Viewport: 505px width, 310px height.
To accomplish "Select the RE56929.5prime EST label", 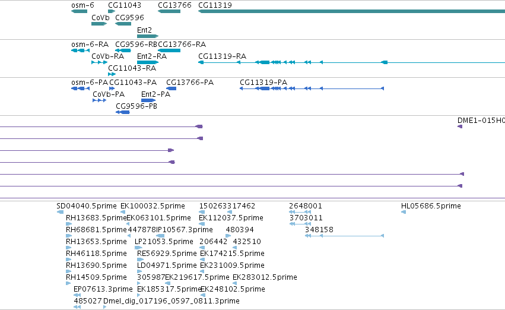I will 167,254.
